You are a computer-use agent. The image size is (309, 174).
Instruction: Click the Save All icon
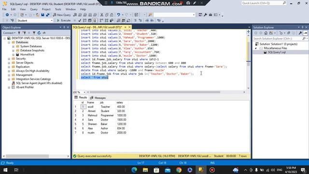[x=48, y=15]
